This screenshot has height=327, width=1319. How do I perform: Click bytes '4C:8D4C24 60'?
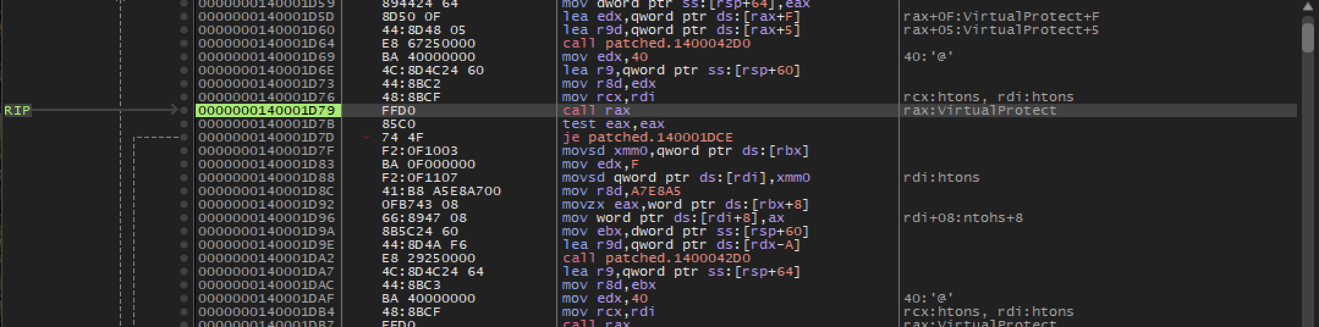pyautogui.click(x=432, y=70)
